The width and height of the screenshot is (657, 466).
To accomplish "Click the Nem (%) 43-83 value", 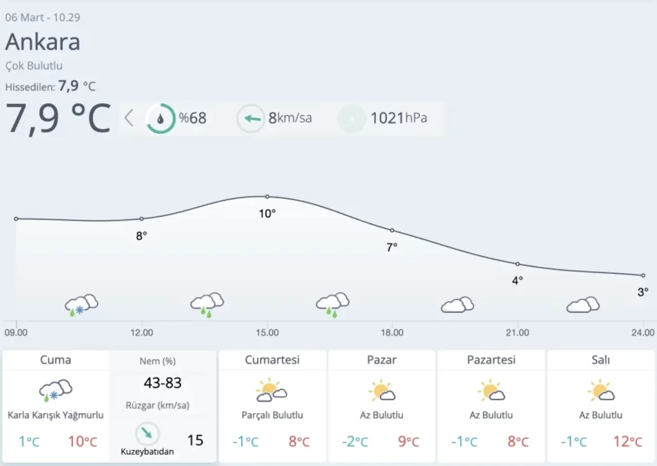I will (162, 383).
